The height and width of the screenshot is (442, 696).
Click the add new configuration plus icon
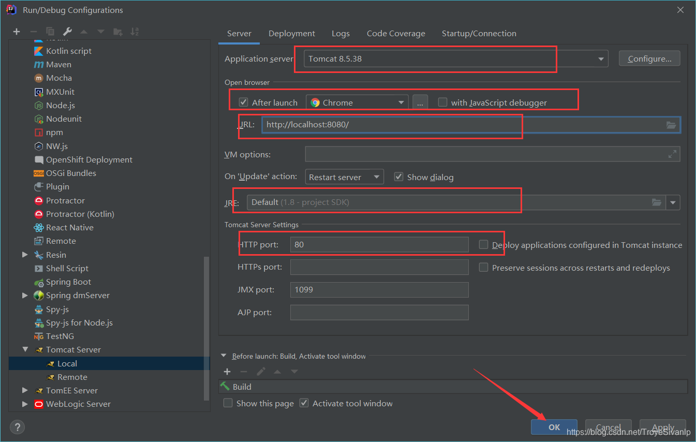click(x=17, y=32)
